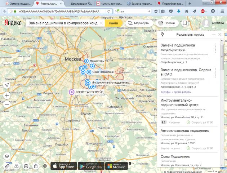Screen dimensions: 227x173
Task: Click the yellow Найти search button
Action: pos(113,23)
